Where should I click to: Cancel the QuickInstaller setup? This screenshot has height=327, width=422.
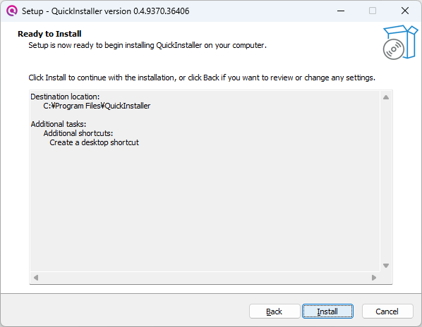pyautogui.click(x=387, y=311)
